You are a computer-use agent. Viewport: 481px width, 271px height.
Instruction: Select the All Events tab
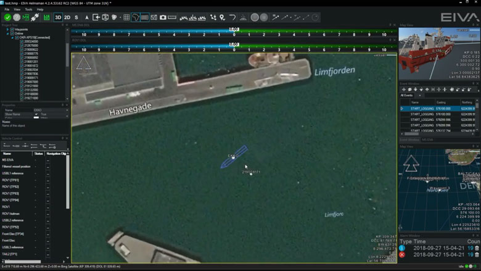(407, 95)
